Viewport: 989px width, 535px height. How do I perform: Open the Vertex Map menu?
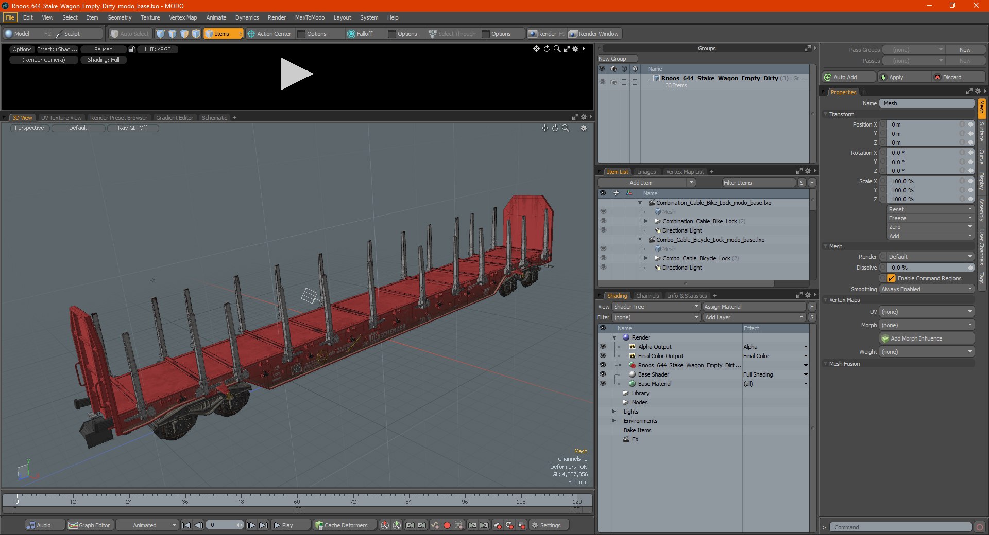pyautogui.click(x=183, y=17)
